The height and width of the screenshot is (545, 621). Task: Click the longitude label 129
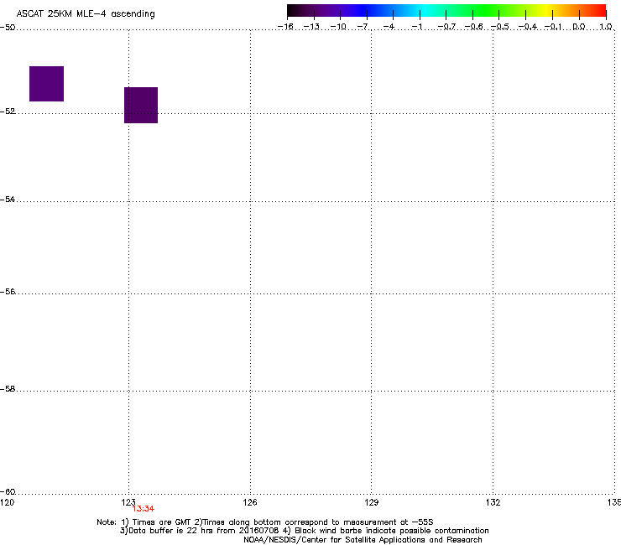pos(371,502)
